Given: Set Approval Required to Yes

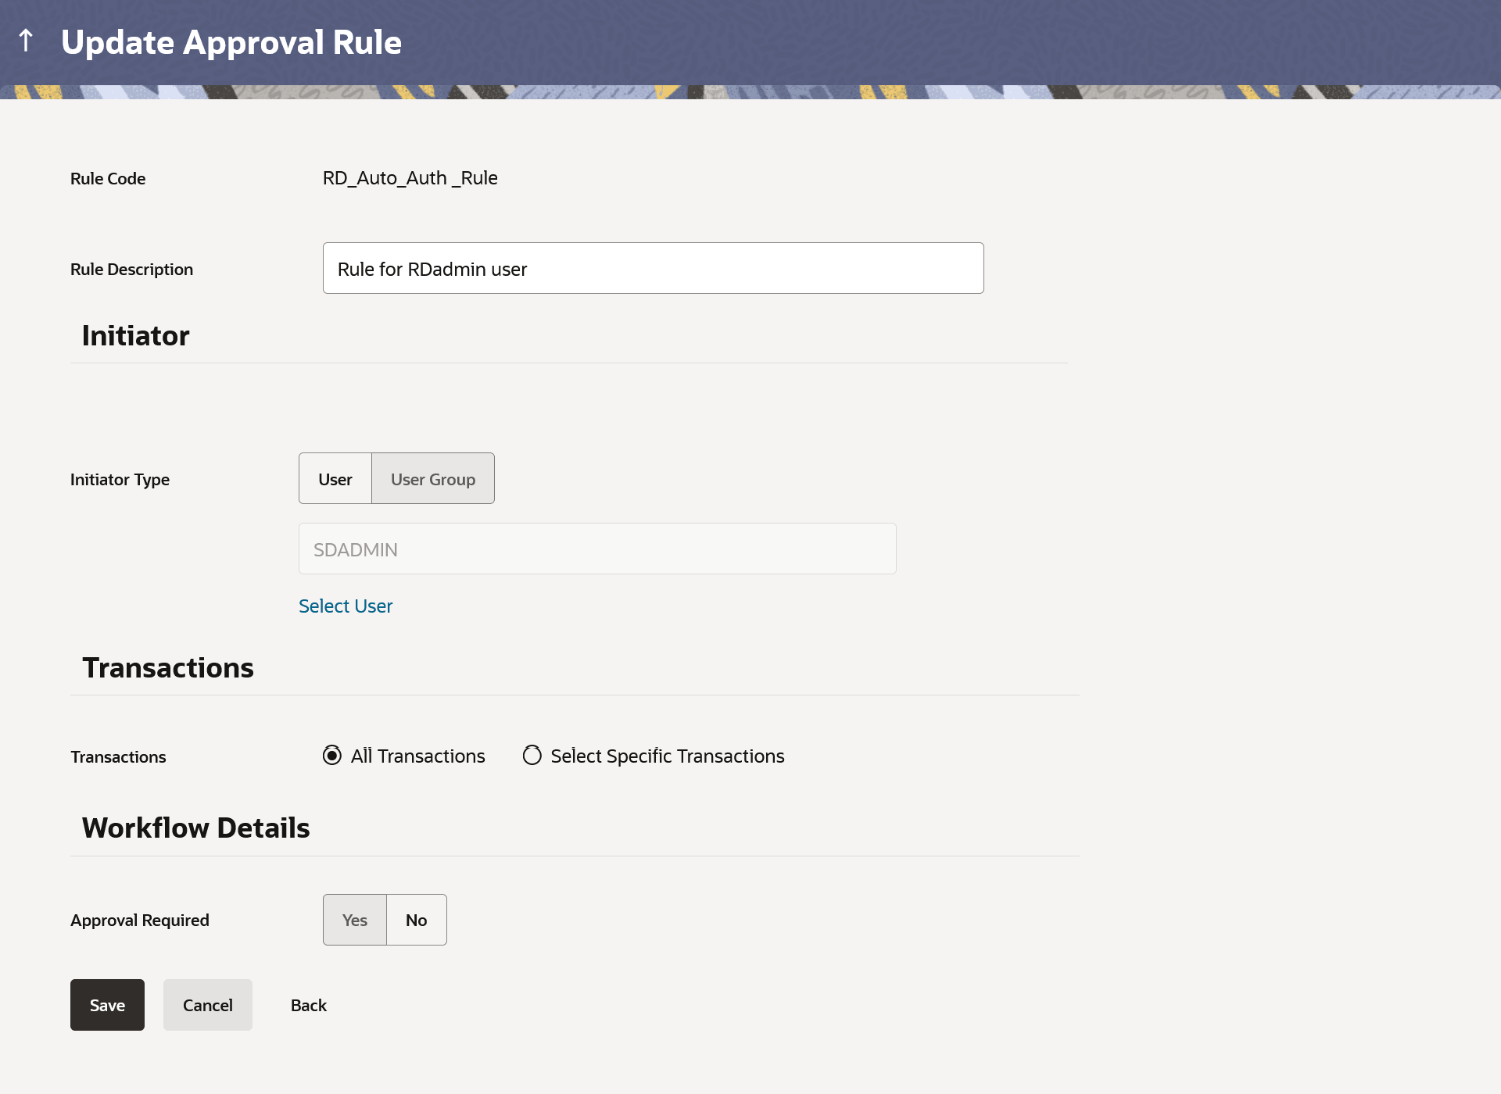Looking at the screenshot, I should 355,921.
